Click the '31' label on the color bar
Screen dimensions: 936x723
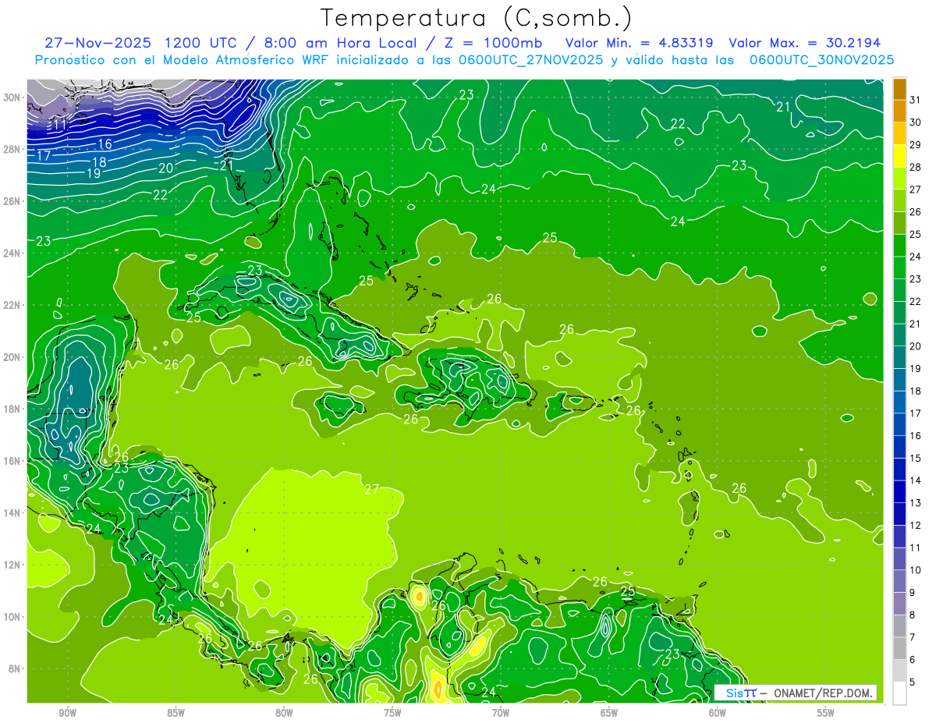tap(916, 100)
